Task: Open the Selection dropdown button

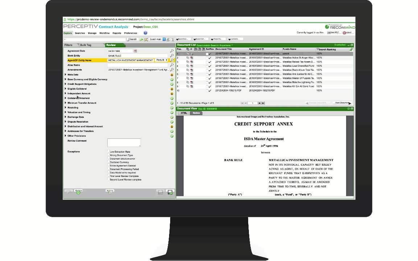Action: pos(200,39)
